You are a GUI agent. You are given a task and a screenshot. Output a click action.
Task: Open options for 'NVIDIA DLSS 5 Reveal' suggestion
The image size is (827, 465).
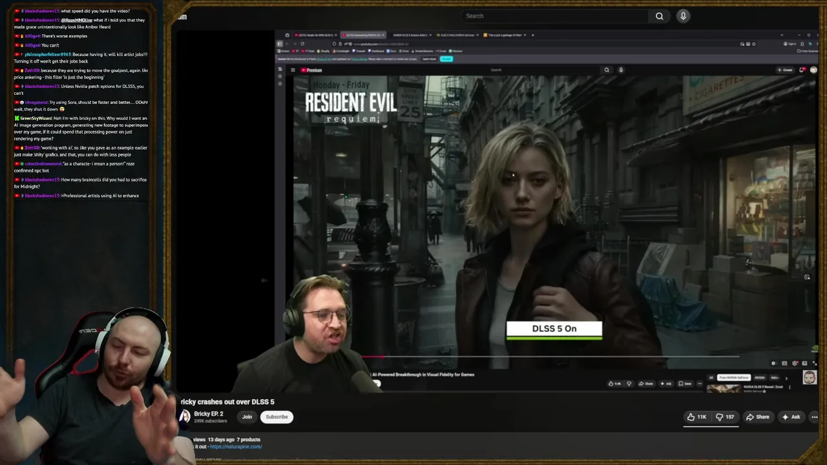(x=790, y=387)
